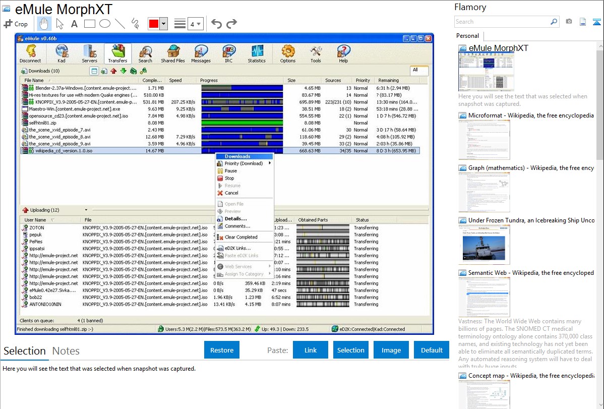The height and width of the screenshot is (409, 604).
Task: Open the Servers section in eMule
Action: click(x=89, y=53)
